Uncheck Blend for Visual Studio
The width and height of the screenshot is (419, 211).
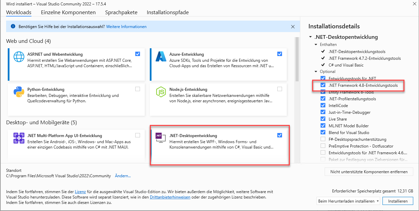(x=323, y=133)
